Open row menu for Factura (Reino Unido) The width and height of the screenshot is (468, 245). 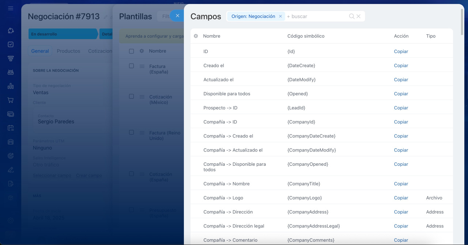click(x=142, y=133)
